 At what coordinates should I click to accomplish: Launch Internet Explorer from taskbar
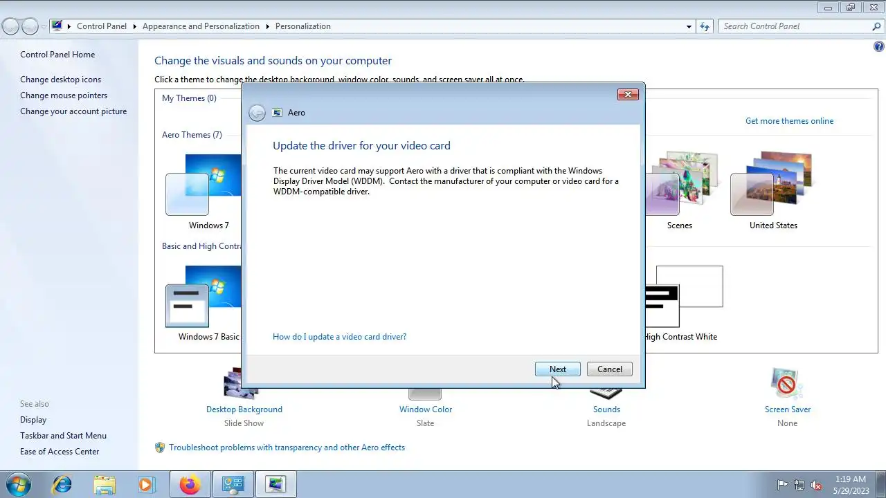62,484
